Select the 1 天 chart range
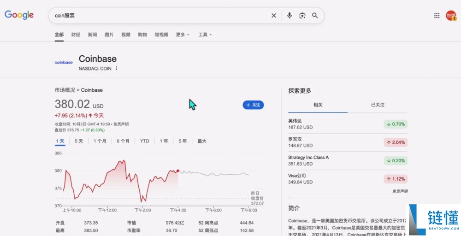Image resolution: width=461 pixels, height=236 pixels. point(60,141)
